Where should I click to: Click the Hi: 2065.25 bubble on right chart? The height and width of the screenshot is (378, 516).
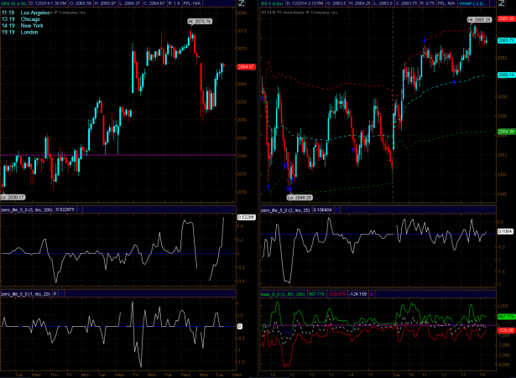pyautogui.click(x=477, y=19)
